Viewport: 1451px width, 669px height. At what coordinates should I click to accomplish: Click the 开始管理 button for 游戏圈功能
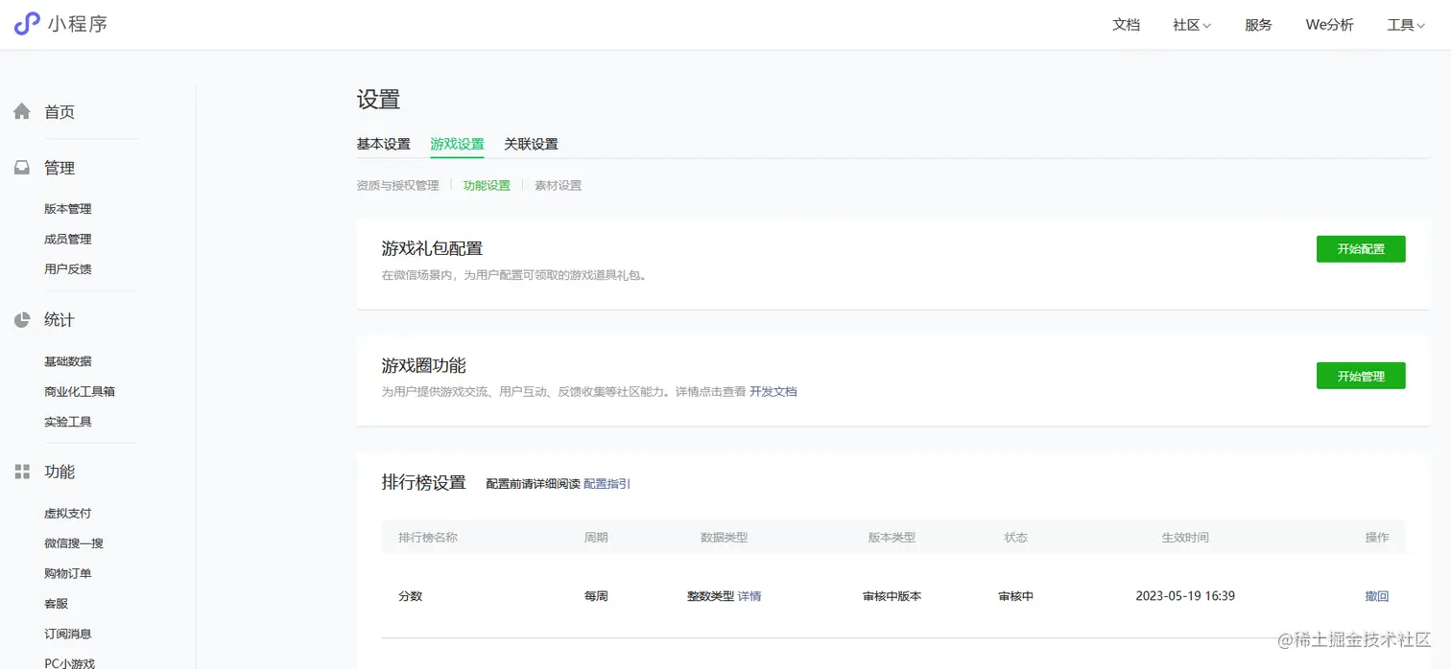1361,375
